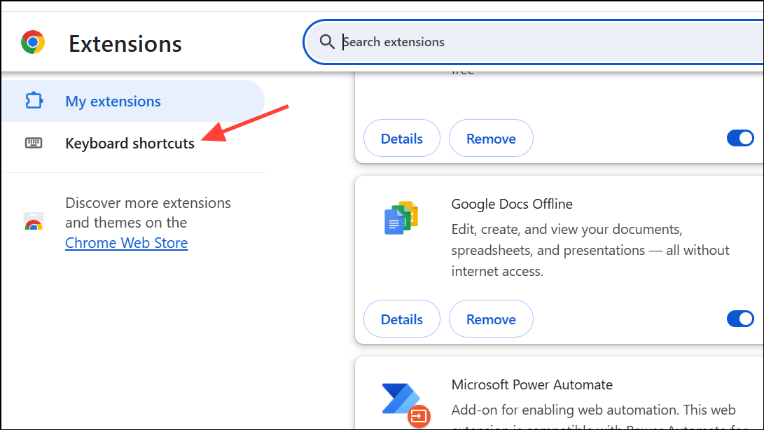
Task: Remove the Google Docs Offline extension
Action: pyautogui.click(x=491, y=319)
